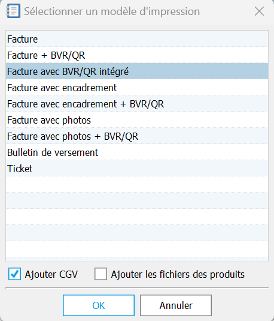Click the notebook icon in title bar
This screenshot has width=274, height=321.
pyautogui.click(x=14, y=11)
